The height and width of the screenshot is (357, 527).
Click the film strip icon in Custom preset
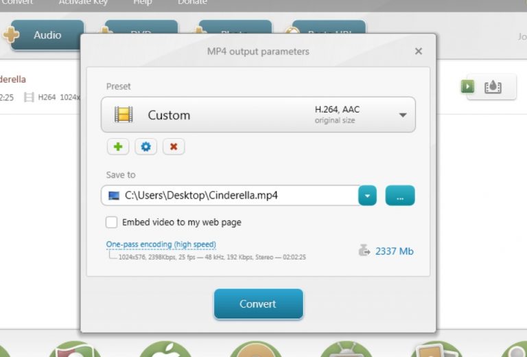(x=124, y=115)
